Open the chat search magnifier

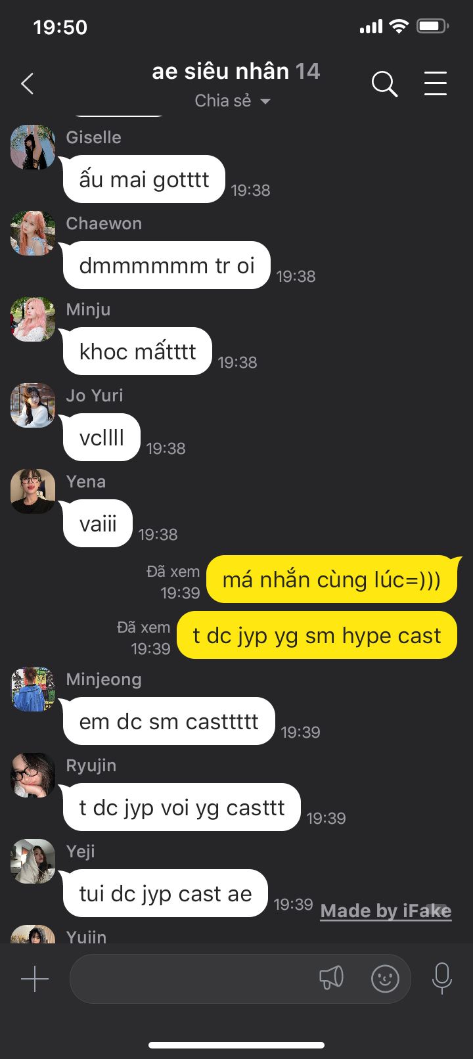(x=384, y=84)
